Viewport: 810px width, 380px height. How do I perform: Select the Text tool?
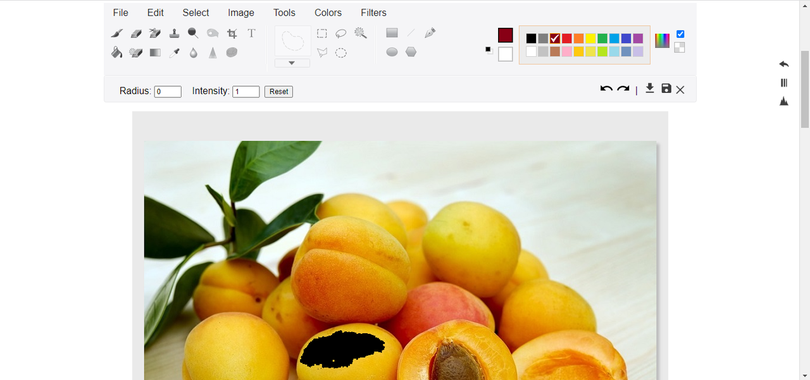pyautogui.click(x=251, y=34)
